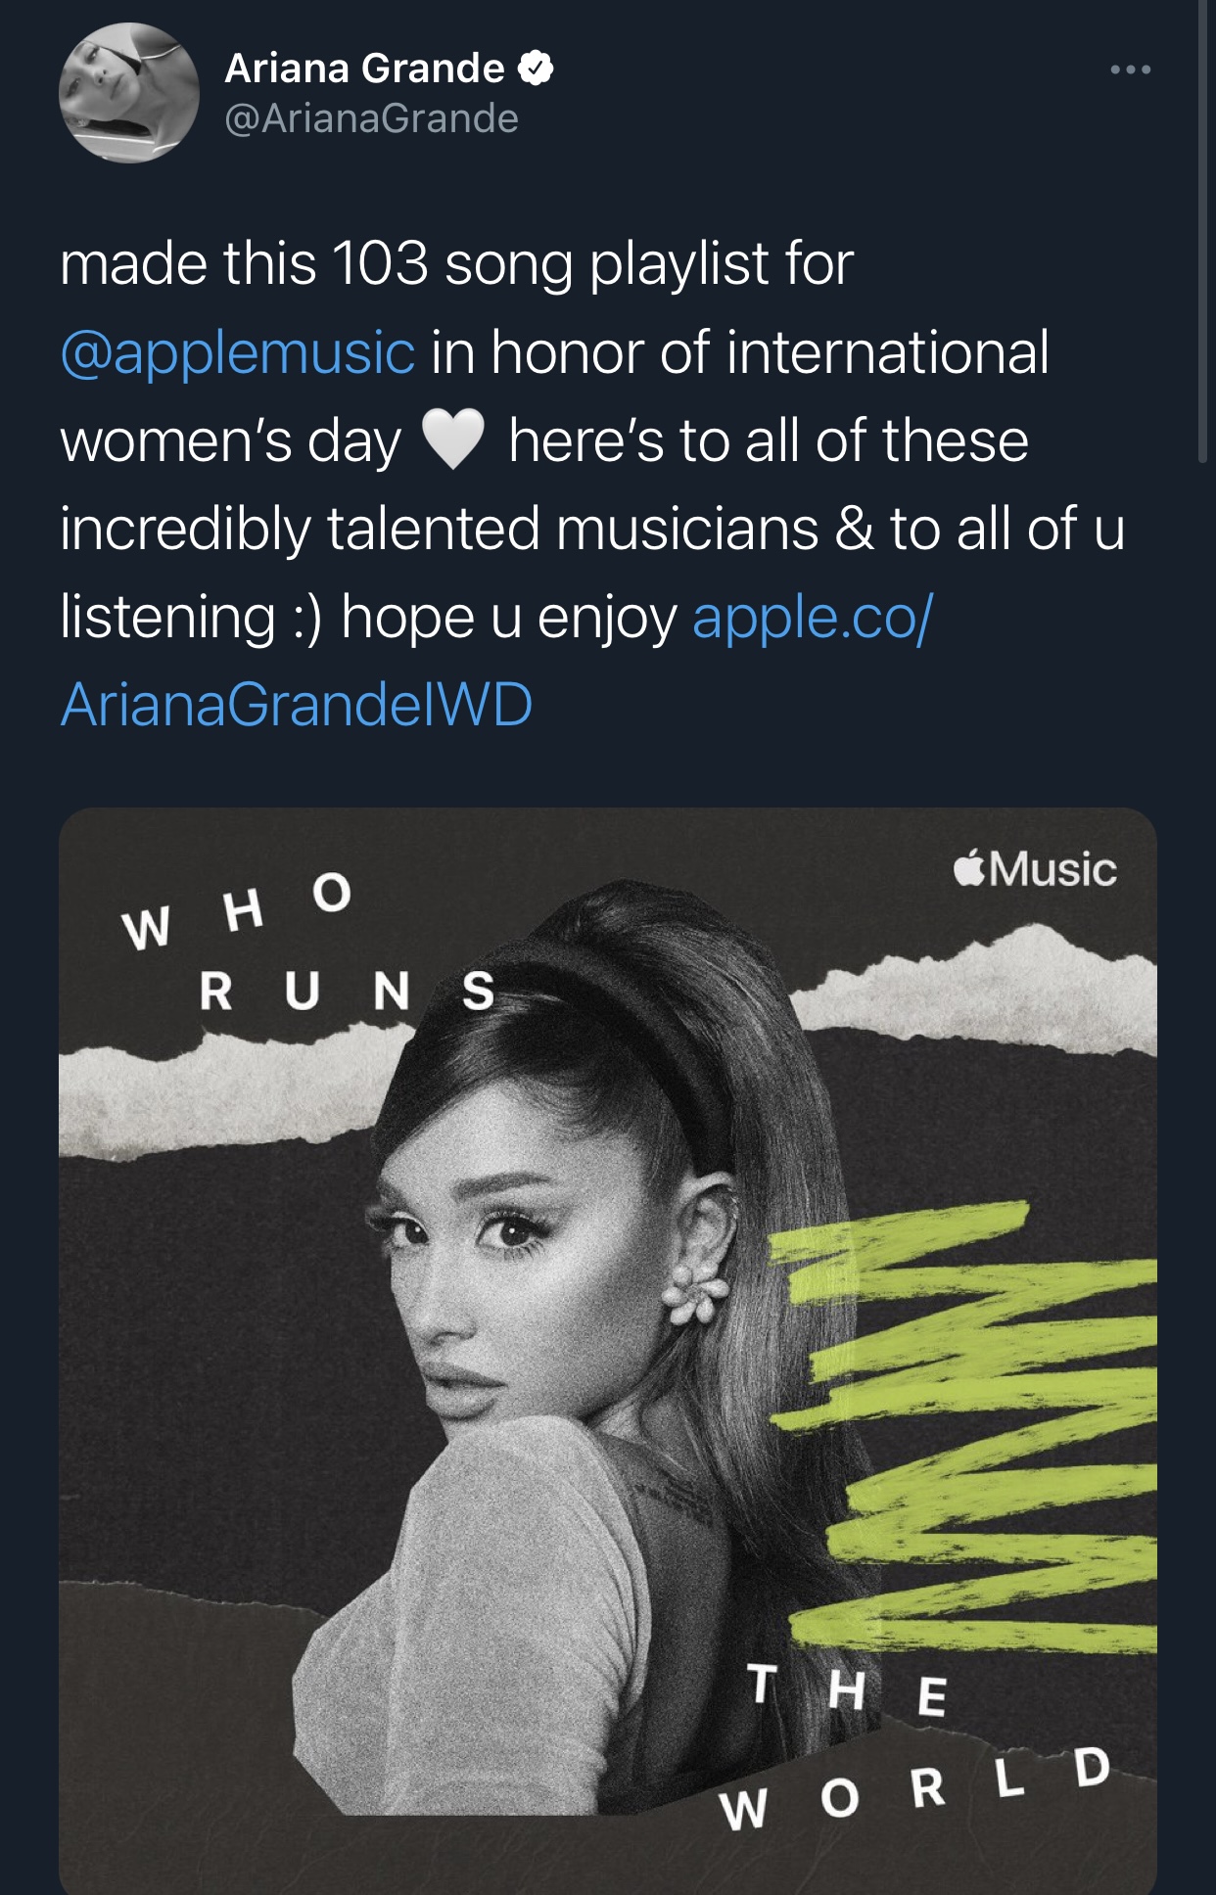
Task: Open the Ariana Grande display name
Action: [364, 68]
